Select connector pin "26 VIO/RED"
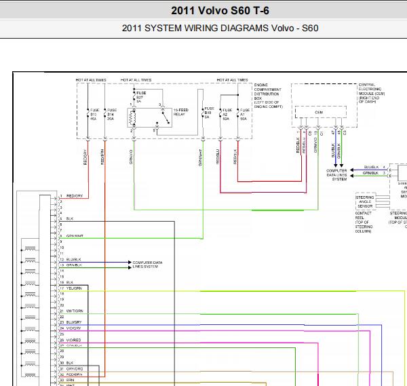 (71, 340)
